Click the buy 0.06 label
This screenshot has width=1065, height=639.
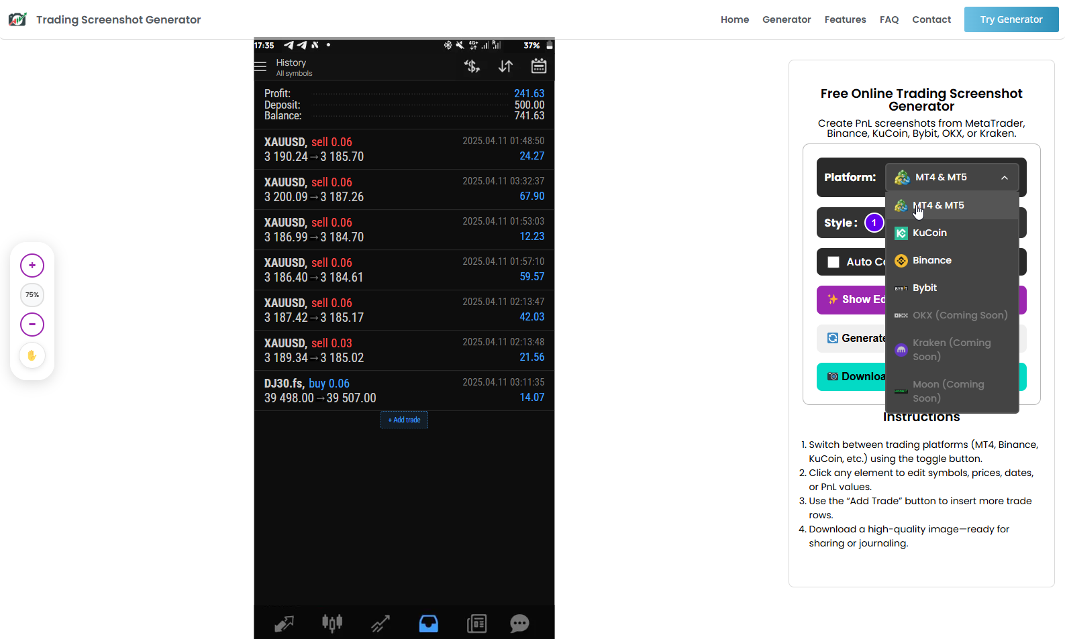click(329, 384)
